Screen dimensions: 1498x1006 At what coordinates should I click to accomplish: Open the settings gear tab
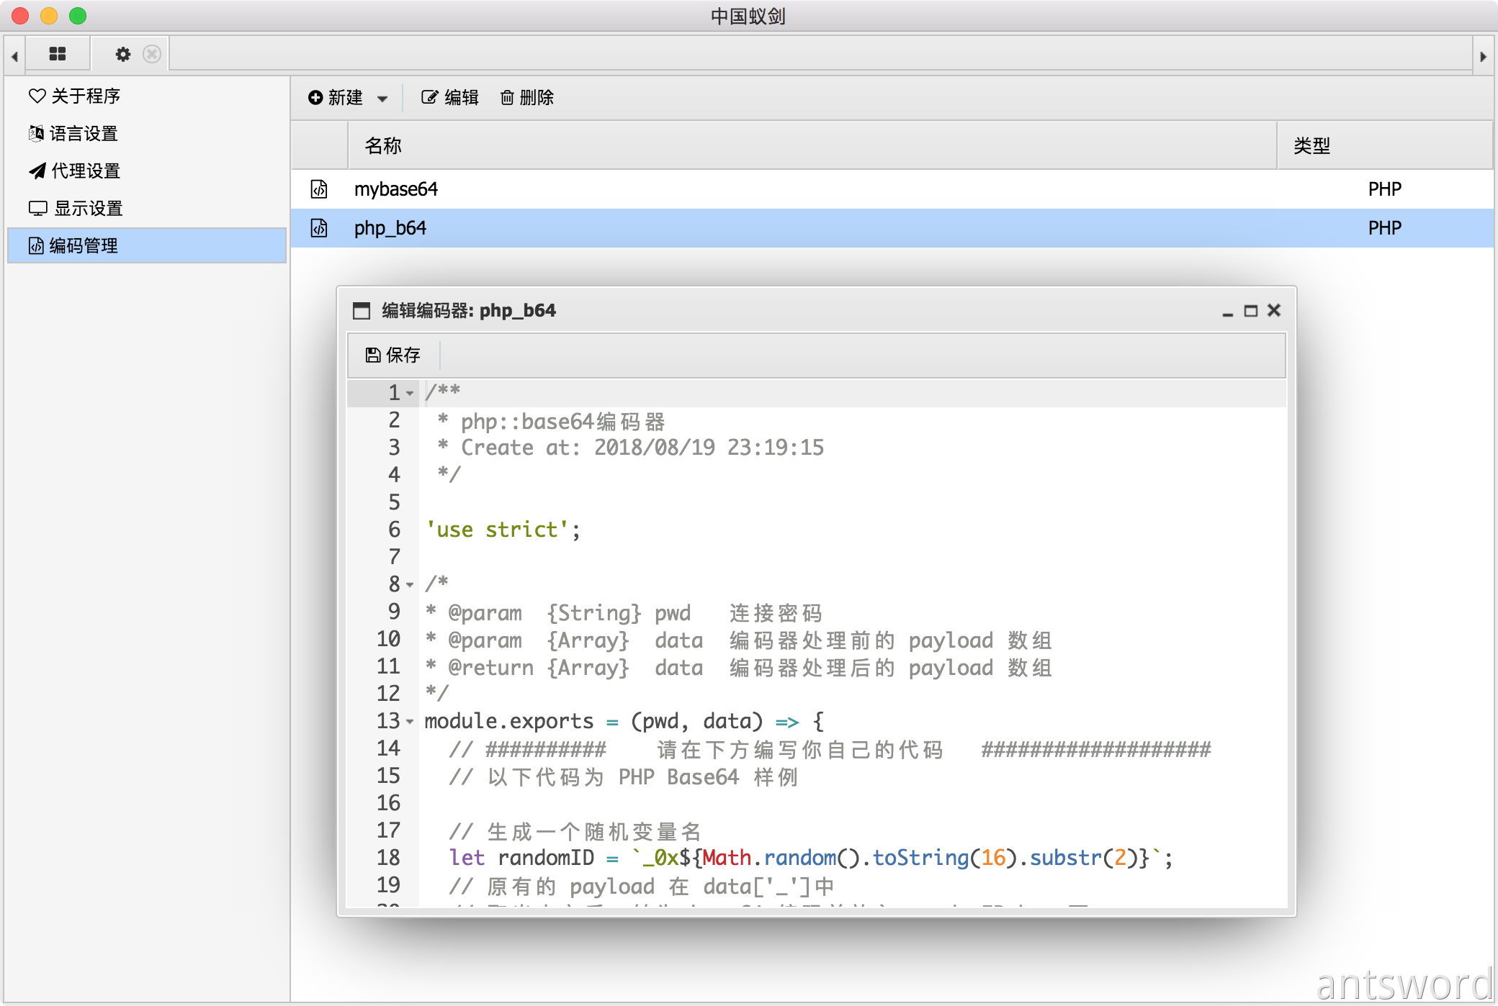pos(123,54)
